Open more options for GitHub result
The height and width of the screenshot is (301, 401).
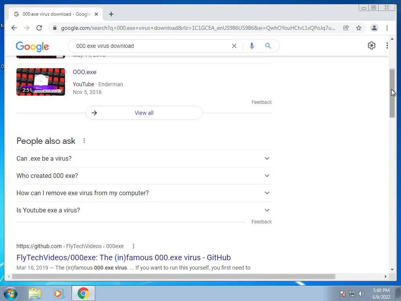[134, 246]
